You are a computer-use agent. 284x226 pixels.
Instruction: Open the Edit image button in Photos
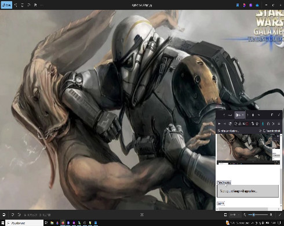tap(6, 5)
